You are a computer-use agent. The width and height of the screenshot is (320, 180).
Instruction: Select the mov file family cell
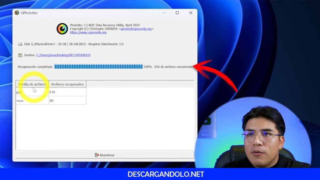tap(32, 101)
